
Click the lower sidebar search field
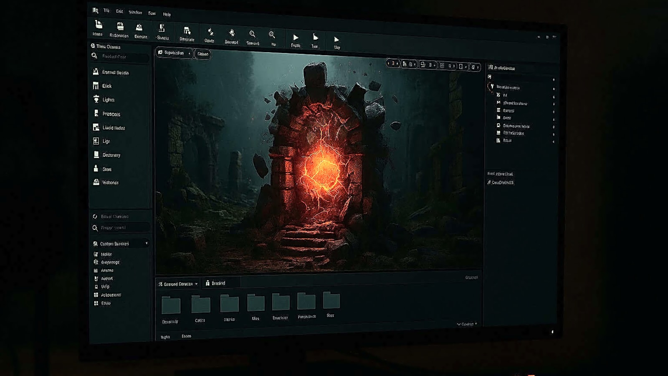[120, 228]
